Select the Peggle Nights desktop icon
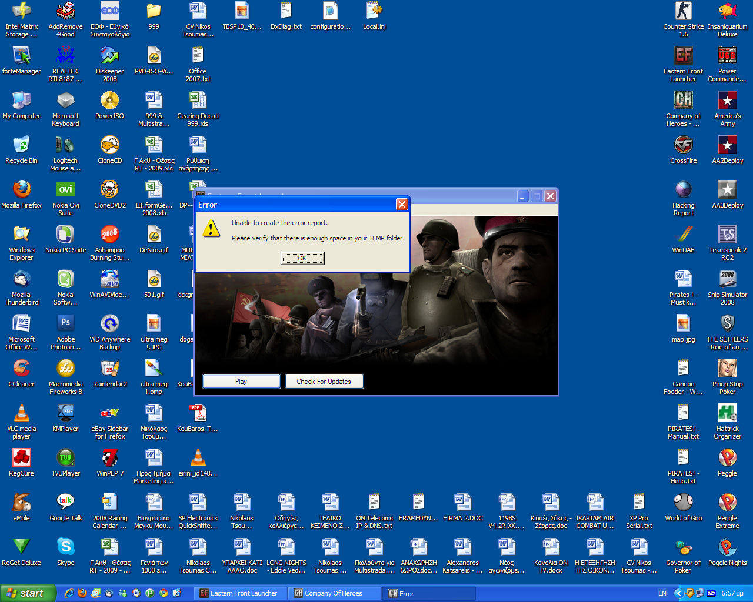This screenshot has width=753, height=602. pyautogui.click(x=728, y=551)
